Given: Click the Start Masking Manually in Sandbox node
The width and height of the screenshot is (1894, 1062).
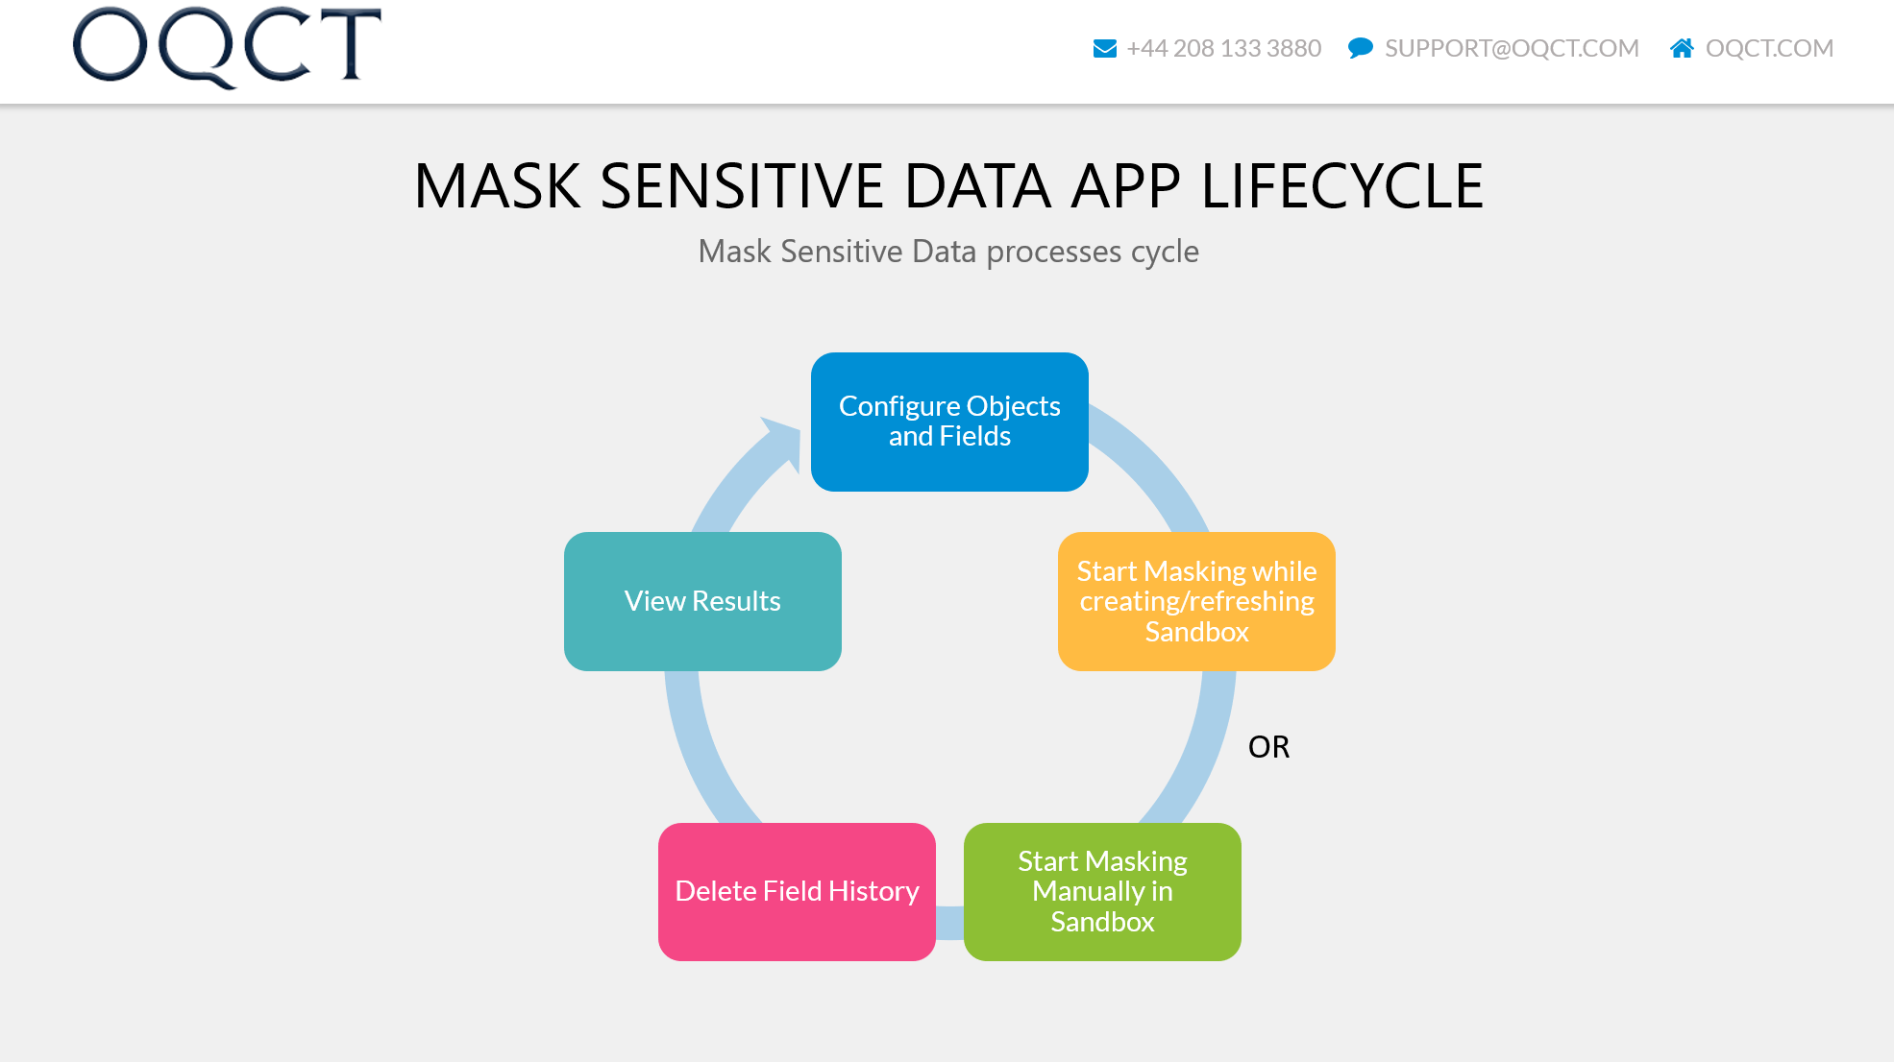Looking at the screenshot, I should pyautogui.click(x=1102, y=890).
